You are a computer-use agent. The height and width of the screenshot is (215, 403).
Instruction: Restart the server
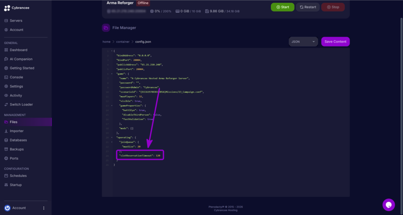point(308,7)
